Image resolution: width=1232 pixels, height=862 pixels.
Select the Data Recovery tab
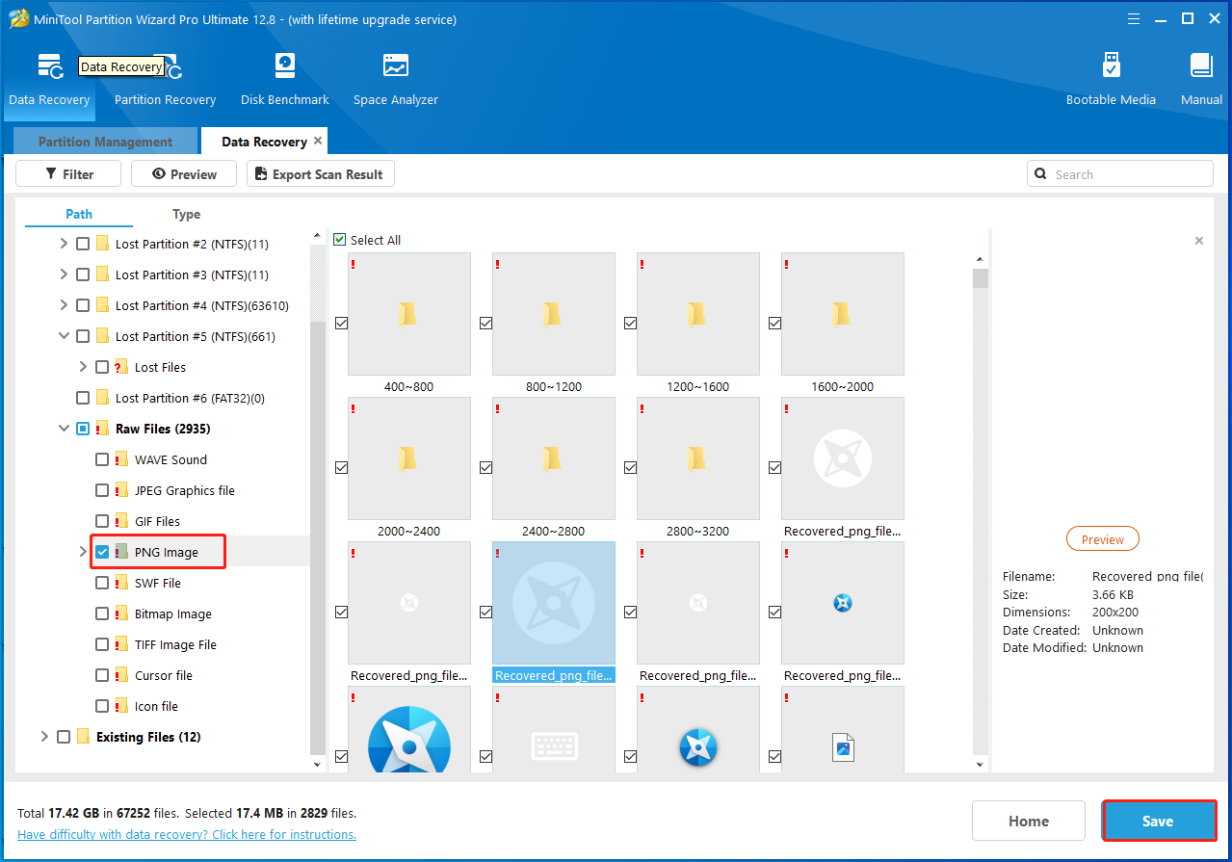click(264, 142)
